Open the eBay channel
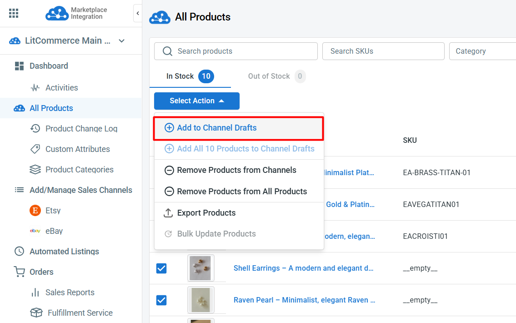 tap(54, 231)
